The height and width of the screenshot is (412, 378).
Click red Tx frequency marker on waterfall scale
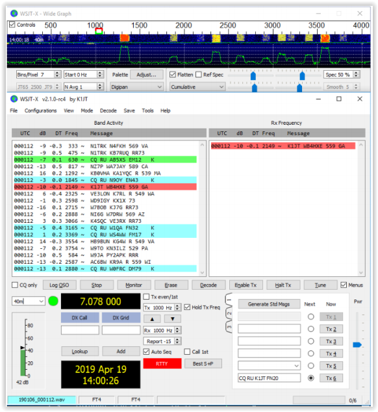tap(99, 31)
